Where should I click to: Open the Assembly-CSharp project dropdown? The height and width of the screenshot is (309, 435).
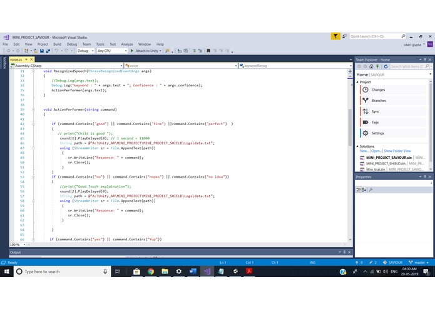click(x=66, y=66)
